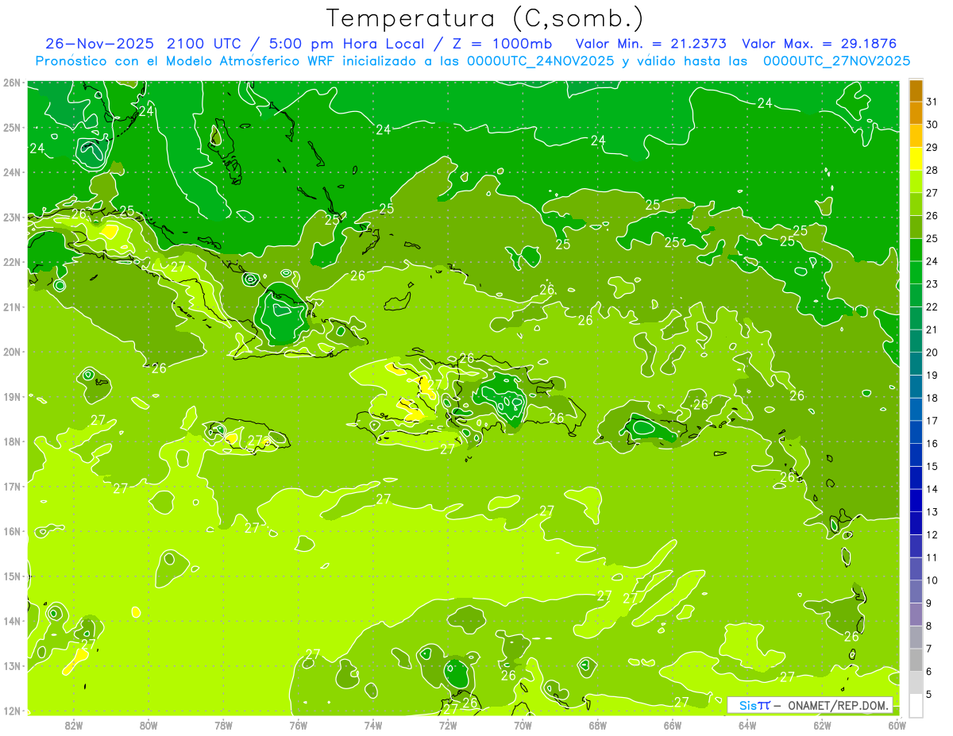The width and height of the screenshot is (953, 736).
Task: Click the "Valor Max. = 29.1876" readout
Action: click(819, 44)
